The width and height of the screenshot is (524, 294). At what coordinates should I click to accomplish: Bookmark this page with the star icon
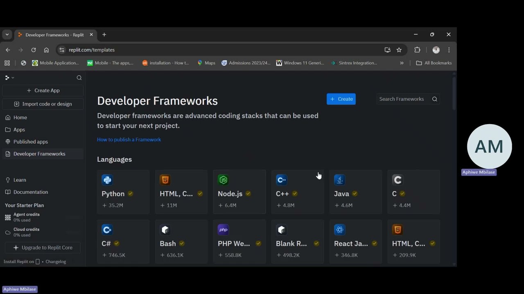399,50
